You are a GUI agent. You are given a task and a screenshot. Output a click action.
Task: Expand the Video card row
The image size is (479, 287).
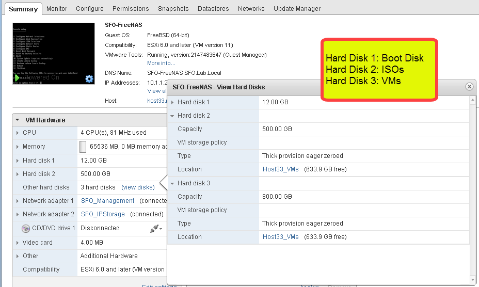point(18,243)
